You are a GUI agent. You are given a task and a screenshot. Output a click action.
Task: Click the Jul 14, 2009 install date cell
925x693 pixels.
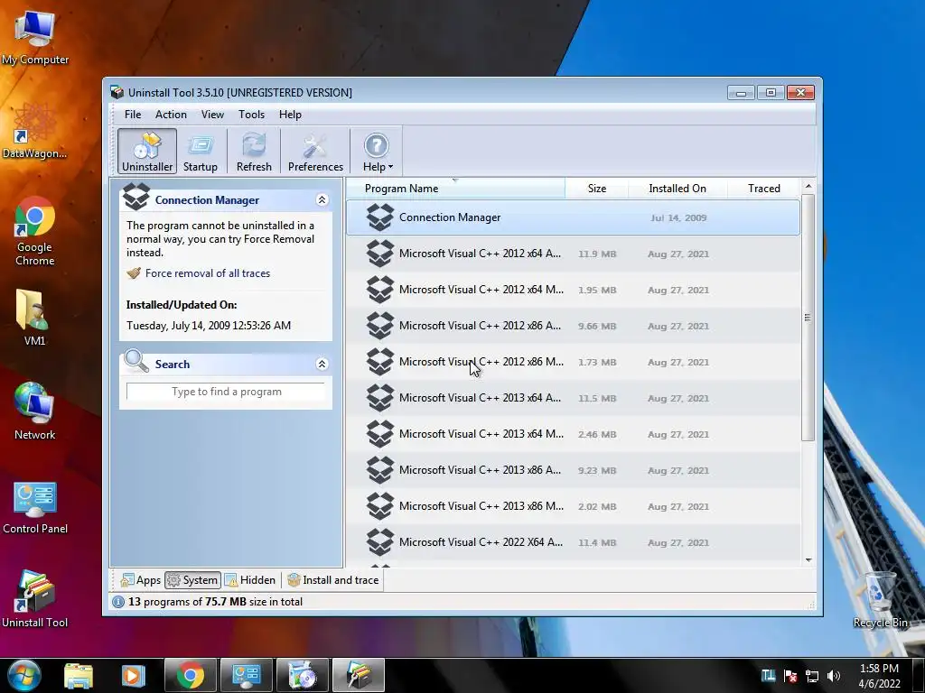coord(678,218)
